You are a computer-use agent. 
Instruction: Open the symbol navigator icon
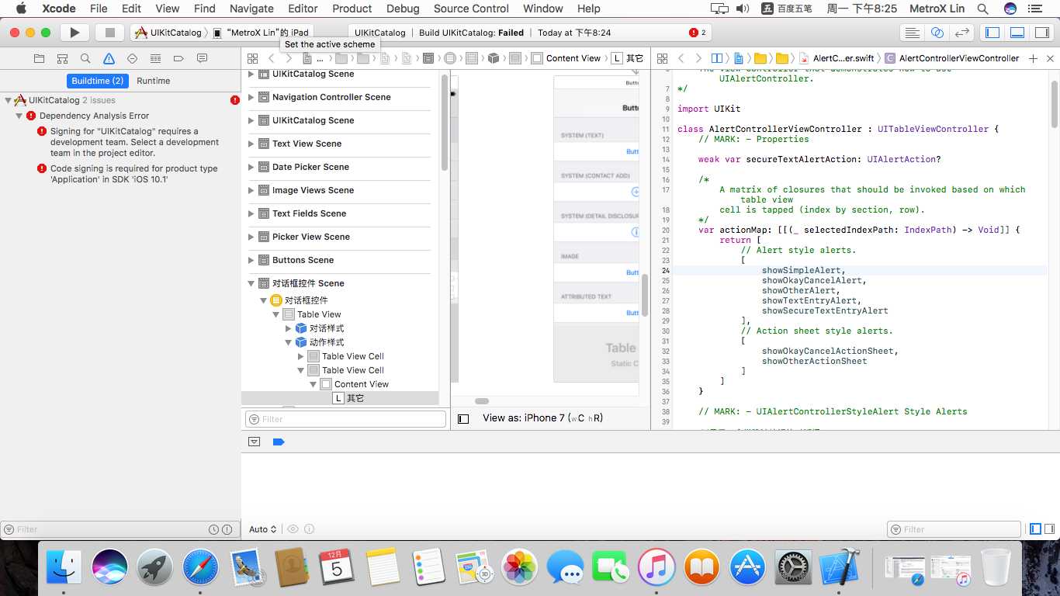[x=62, y=59]
